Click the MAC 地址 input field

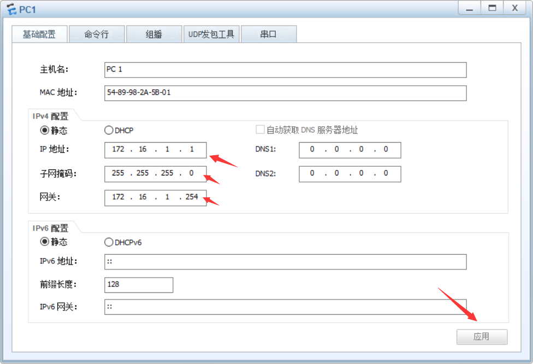(x=285, y=93)
